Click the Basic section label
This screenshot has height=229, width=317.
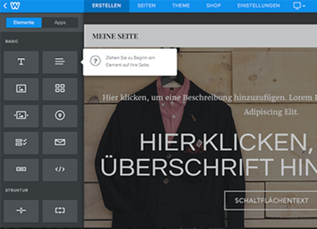click(x=11, y=41)
